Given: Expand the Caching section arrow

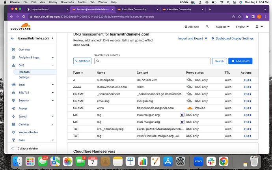Looking at the screenshot, I should coord(53,124).
